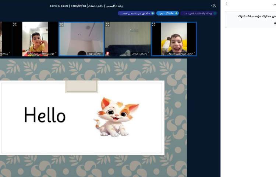The image size is (276, 177).
Task: Click the cat image on the slide
Action: (116, 117)
